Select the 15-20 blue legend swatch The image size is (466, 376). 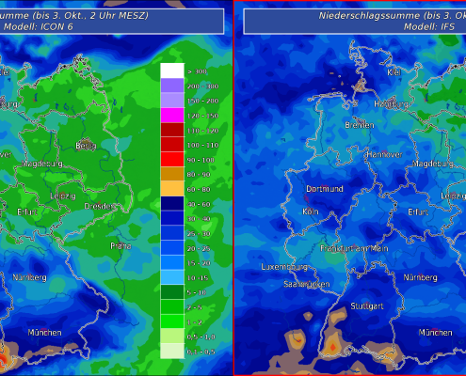coord(172,262)
